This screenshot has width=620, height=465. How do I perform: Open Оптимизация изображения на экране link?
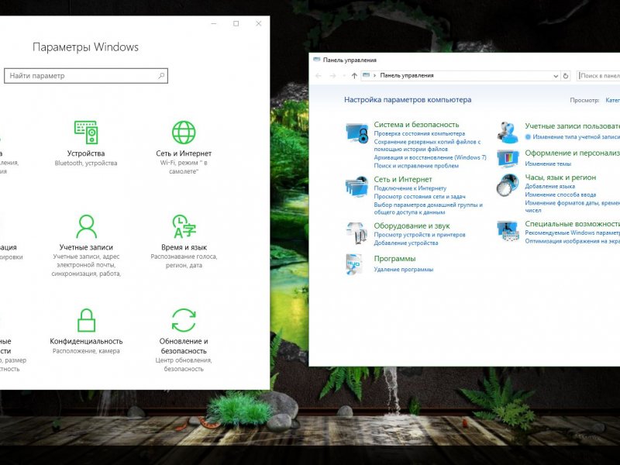tap(572, 241)
